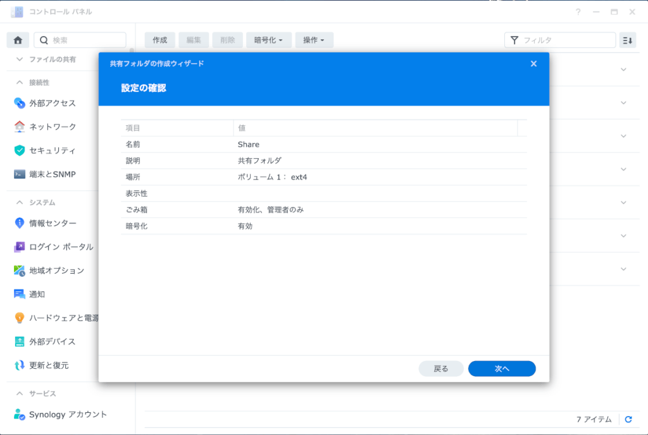Click the 作成 button

click(x=159, y=40)
